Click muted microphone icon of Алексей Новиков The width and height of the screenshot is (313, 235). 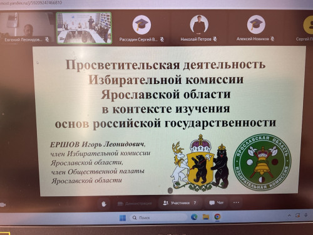point(272,39)
